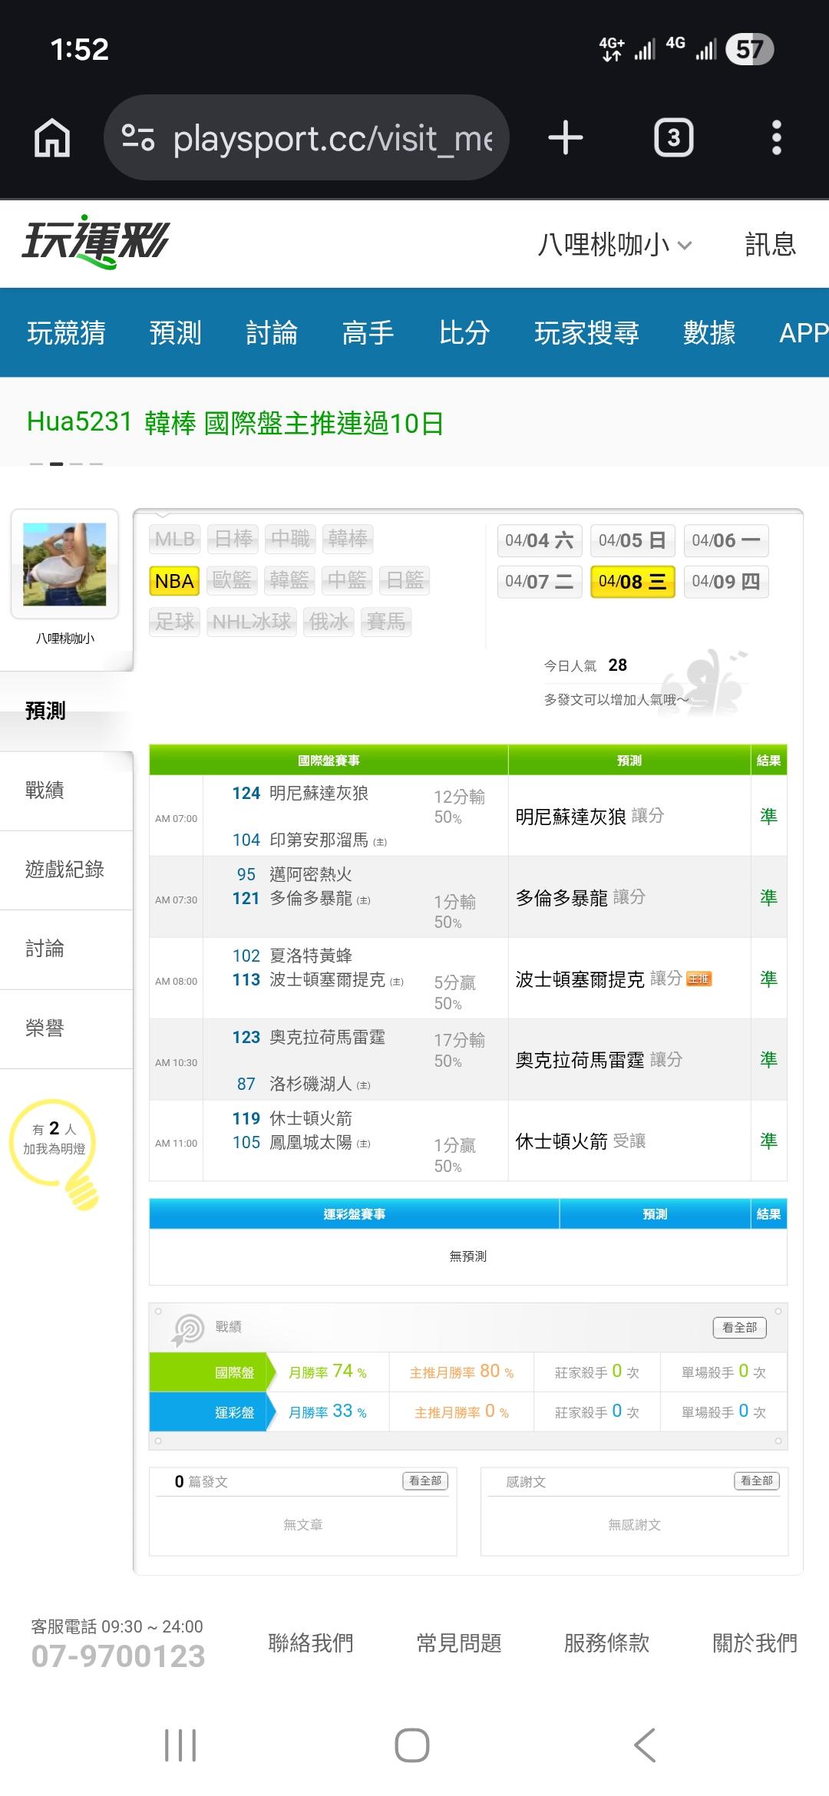This screenshot has width=829, height=1796.
Task: Expand the 八哩桃咖小 account dropdown
Action: (615, 245)
